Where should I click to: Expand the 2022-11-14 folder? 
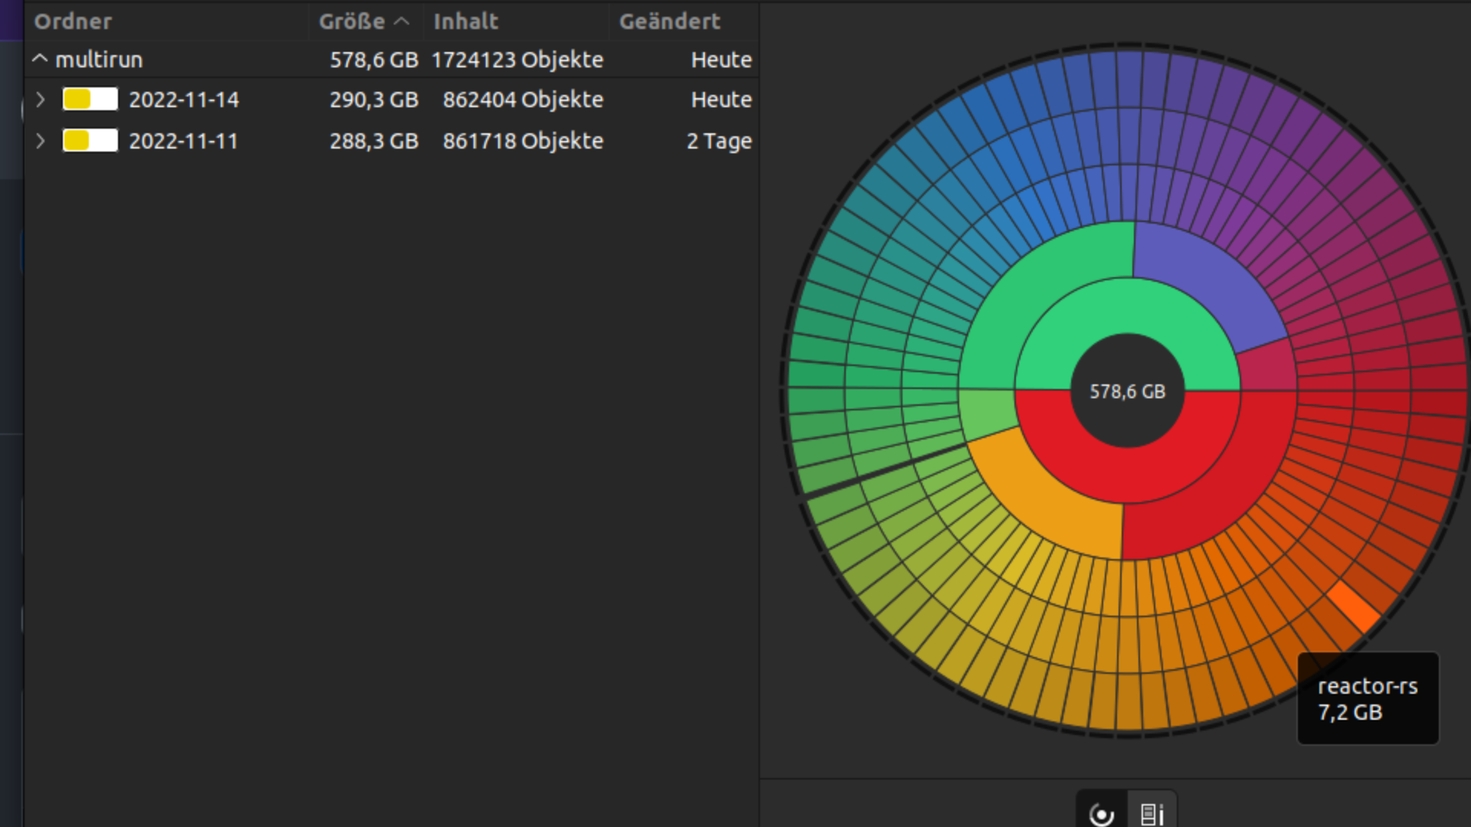(x=41, y=100)
